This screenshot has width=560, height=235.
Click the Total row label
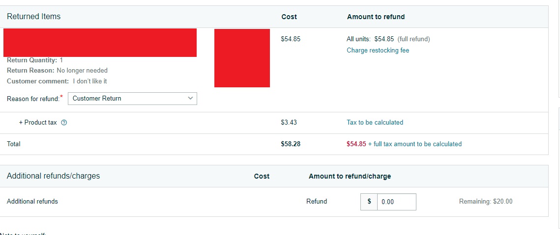(14, 144)
